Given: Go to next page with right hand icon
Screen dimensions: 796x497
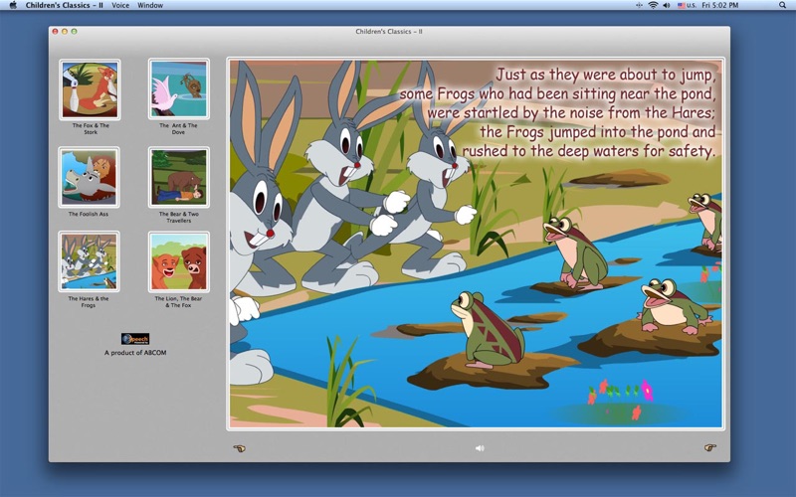Looking at the screenshot, I should [710, 447].
